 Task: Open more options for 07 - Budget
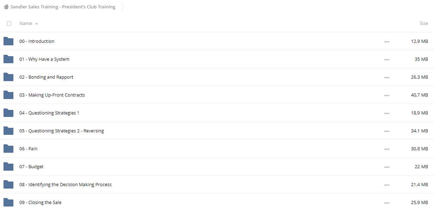coord(387,167)
